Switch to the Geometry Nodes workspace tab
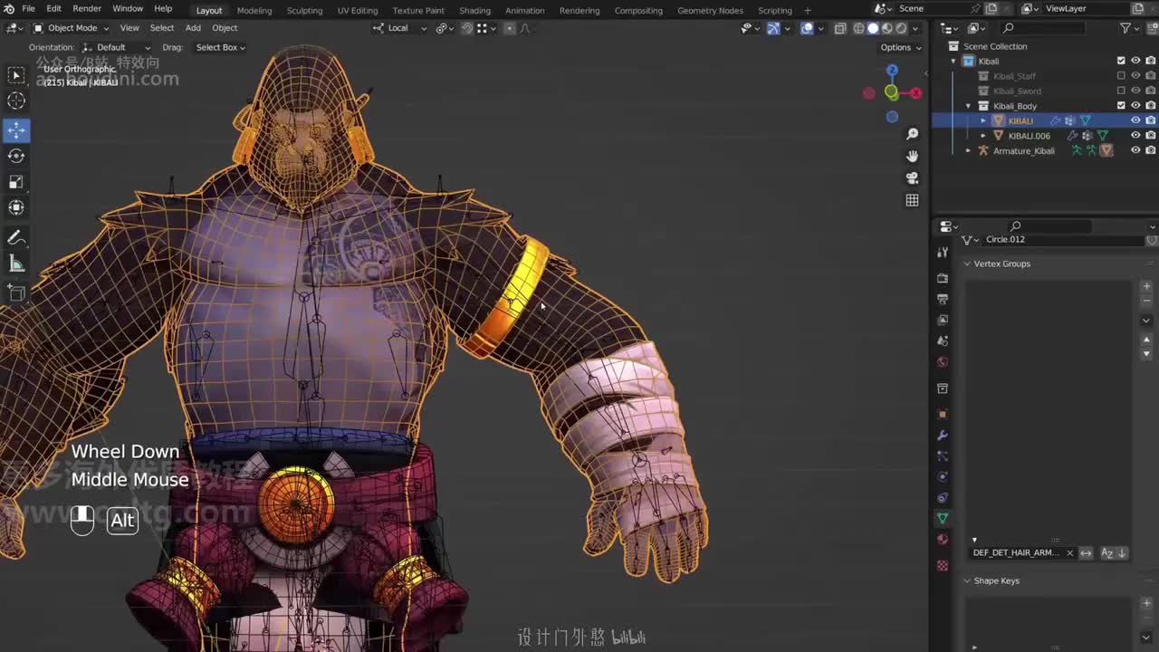The image size is (1159, 652). [x=710, y=10]
